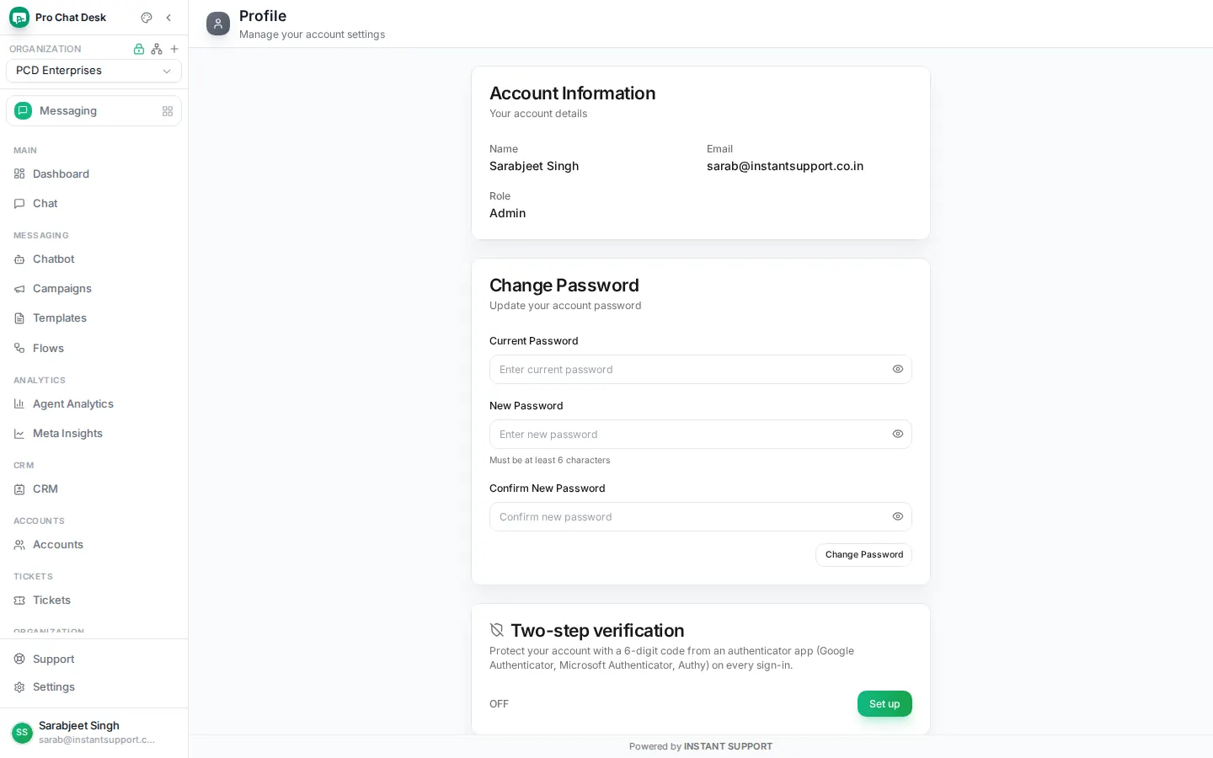Click the CRM contact icon
This screenshot has width=1213, height=758.
(x=19, y=489)
